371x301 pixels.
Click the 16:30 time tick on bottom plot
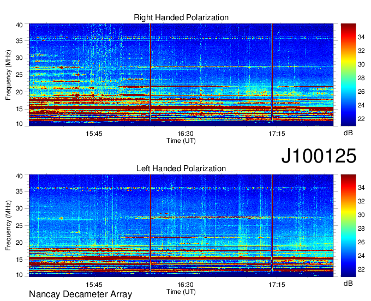185,285
